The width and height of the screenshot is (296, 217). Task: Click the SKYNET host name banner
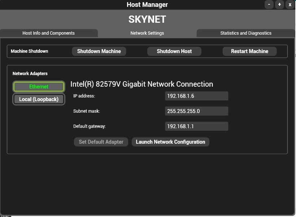147,19
